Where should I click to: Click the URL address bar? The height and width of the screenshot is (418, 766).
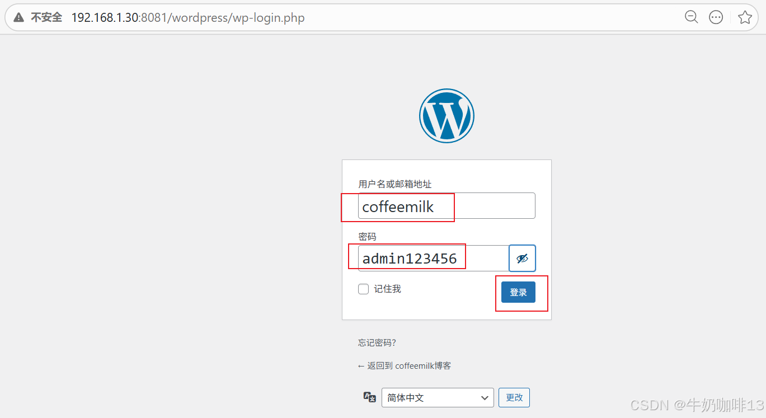coord(382,17)
